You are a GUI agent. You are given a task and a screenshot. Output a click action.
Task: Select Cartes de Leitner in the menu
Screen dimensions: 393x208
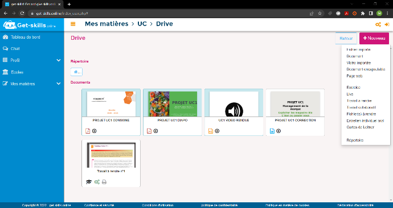tap(360, 127)
